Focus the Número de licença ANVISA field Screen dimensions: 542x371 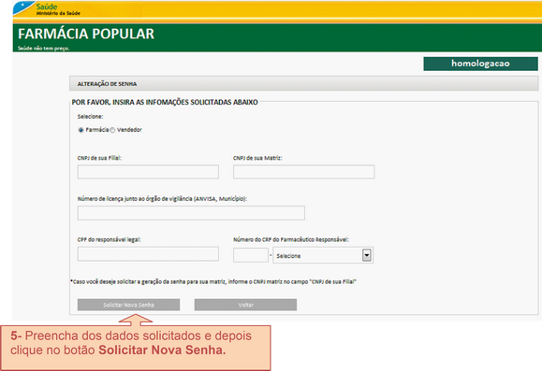[x=191, y=213]
